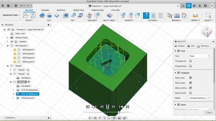
Task: Open the help question mark icon
Action: coord(206,6)
